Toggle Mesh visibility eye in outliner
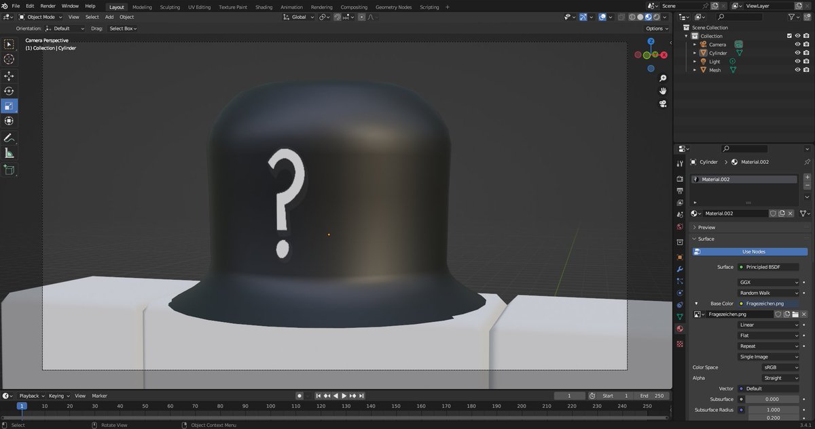The image size is (815, 429). (797, 70)
